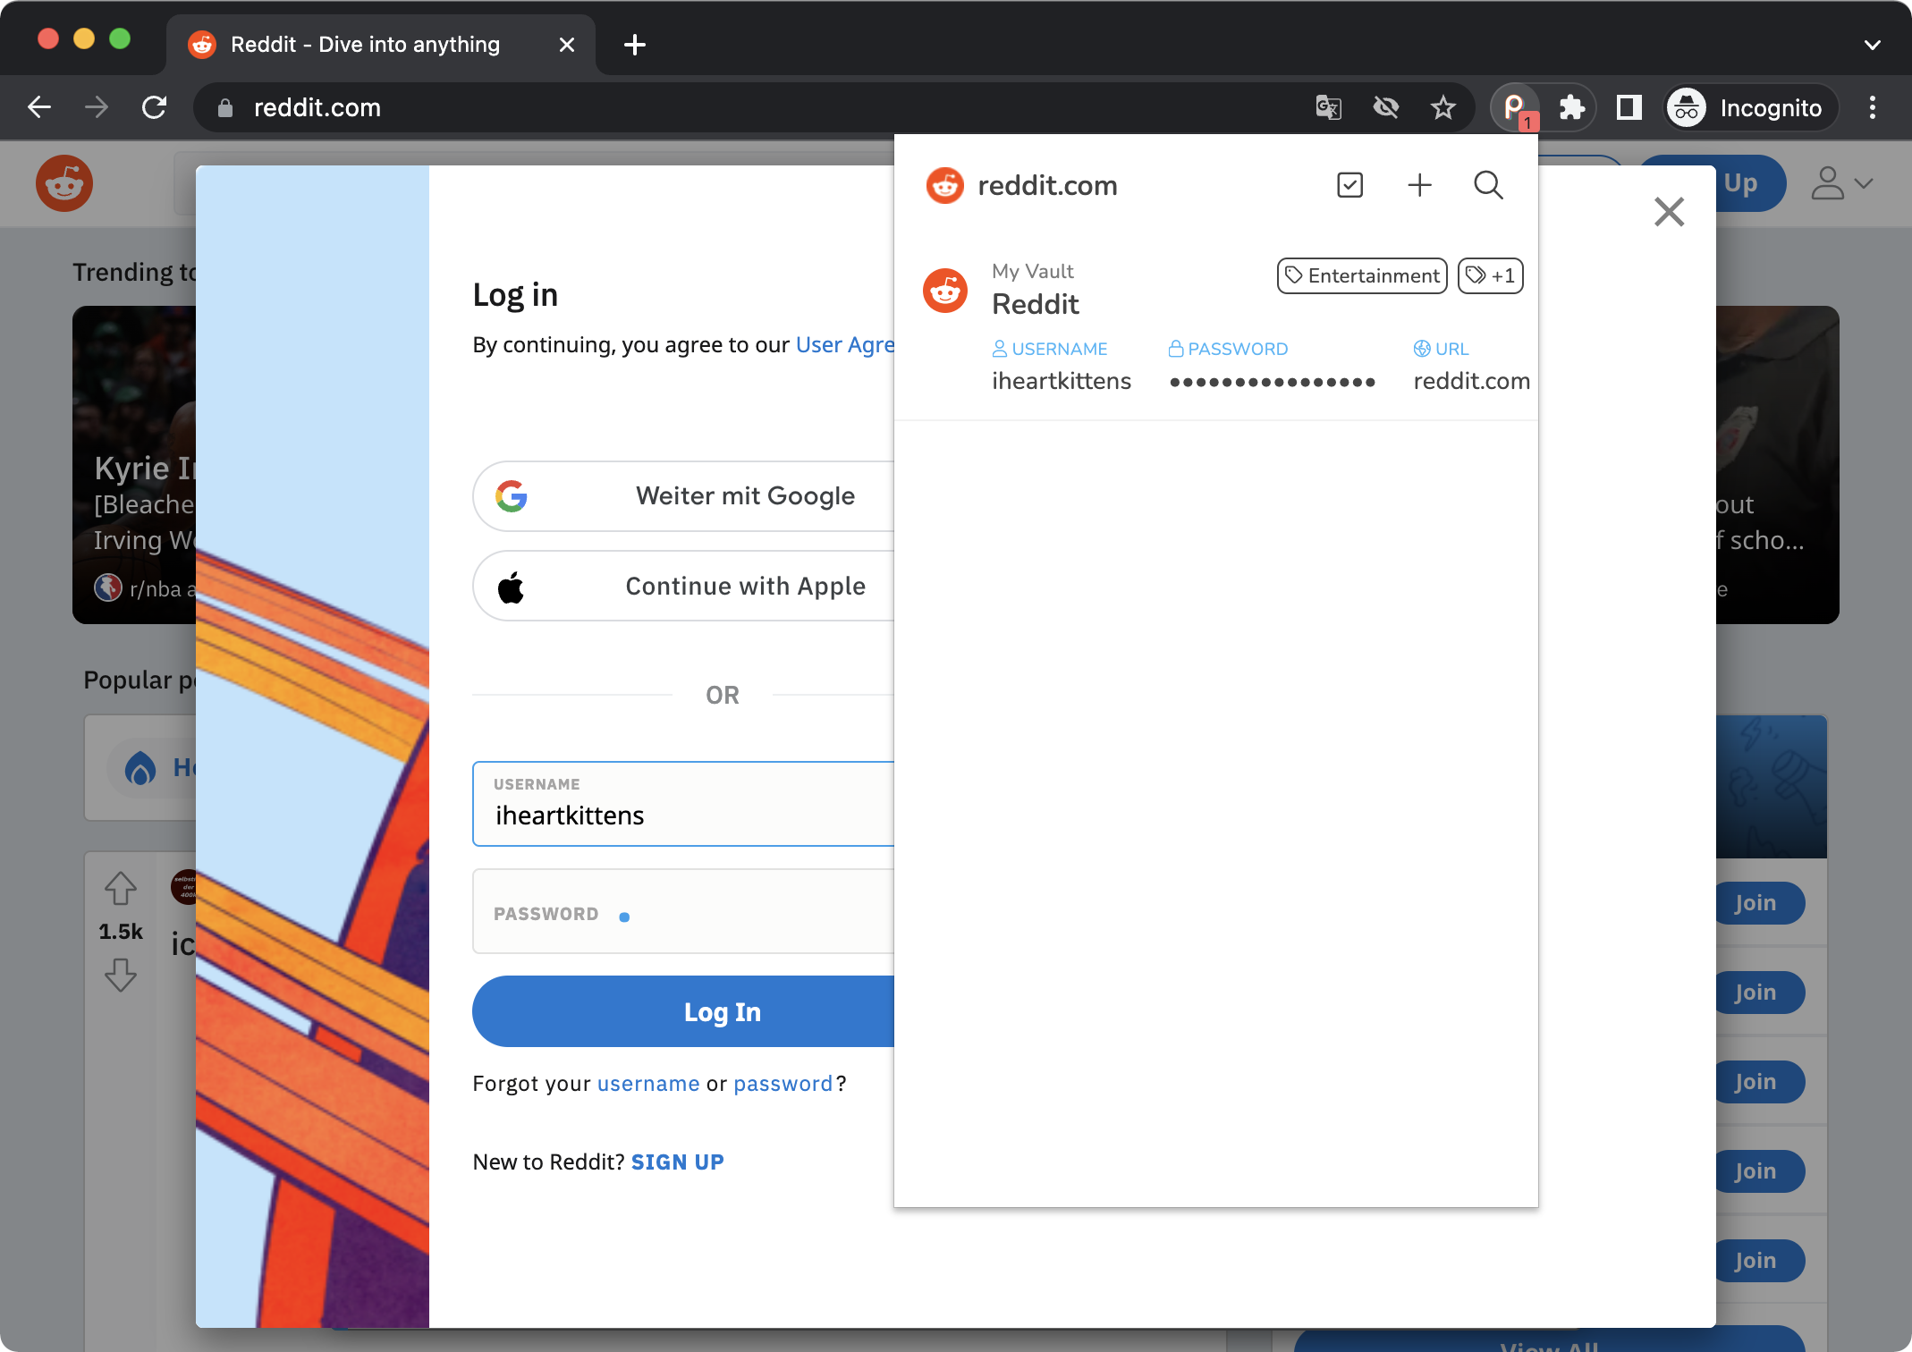Toggle the browser side panel icon
The width and height of the screenshot is (1912, 1352).
pos(1629,107)
